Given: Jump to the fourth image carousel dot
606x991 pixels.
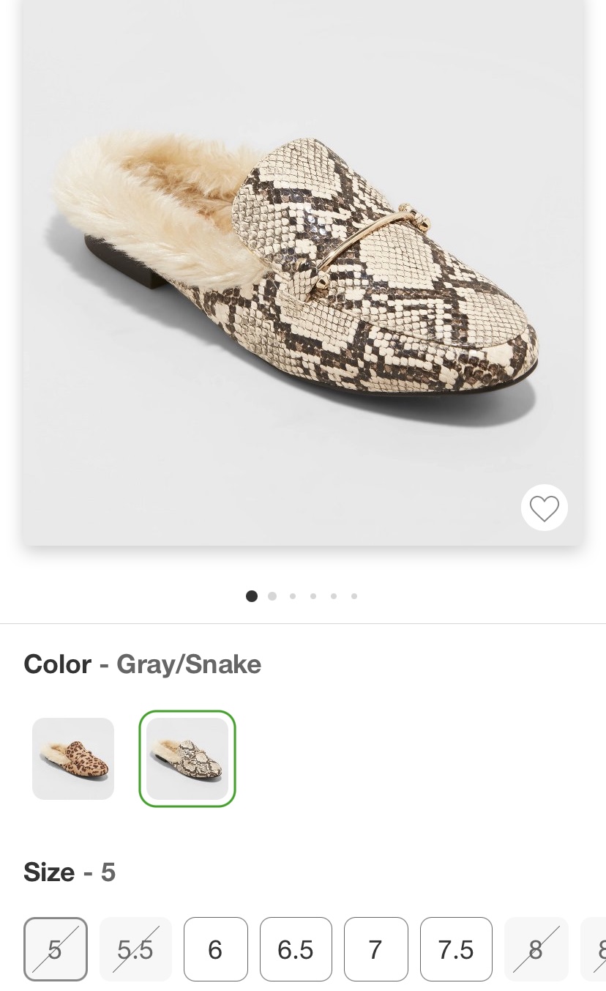Looking at the screenshot, I should (313, 596).
